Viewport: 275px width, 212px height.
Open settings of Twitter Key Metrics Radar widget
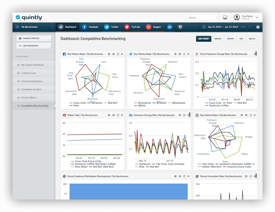pyautogui.click(x=180, y=54)
